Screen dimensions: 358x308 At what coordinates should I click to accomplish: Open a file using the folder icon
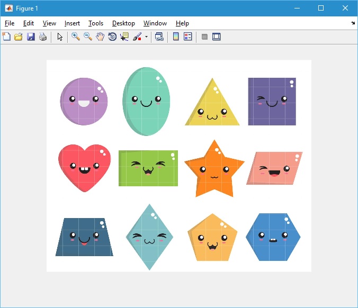click(19, 37)
